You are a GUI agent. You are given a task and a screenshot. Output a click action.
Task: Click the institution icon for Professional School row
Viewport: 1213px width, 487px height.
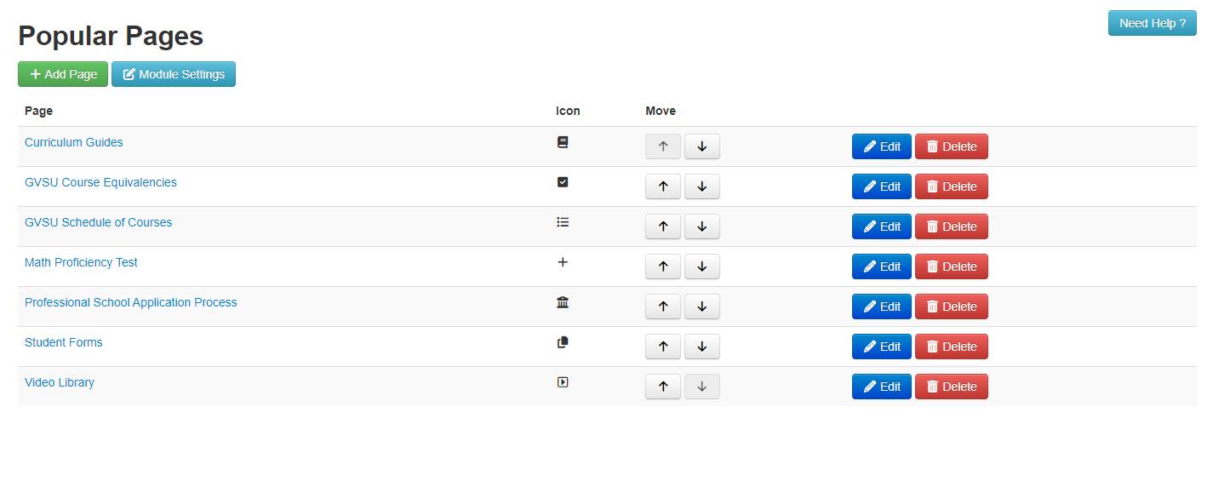tap(562, 302)
